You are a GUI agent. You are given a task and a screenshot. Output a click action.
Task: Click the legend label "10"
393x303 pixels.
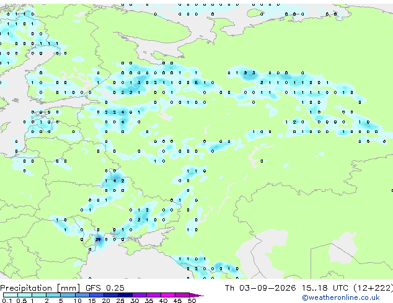coord(77,301)
